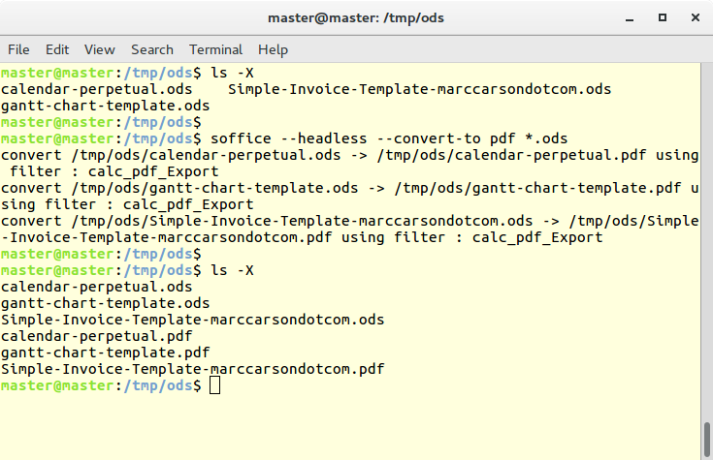Click Simple-Invoice-Template-marccarsondotcom.pdf in the final listing
Image resolution: width=713 pixels, height=460 pixels.
coord(192,369)
